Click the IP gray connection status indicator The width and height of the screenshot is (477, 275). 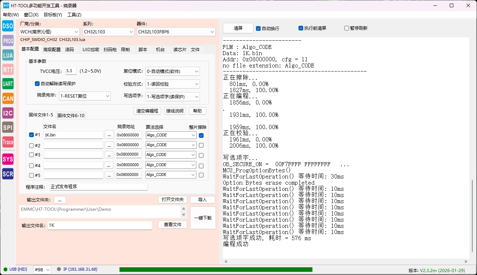(59, 270)
